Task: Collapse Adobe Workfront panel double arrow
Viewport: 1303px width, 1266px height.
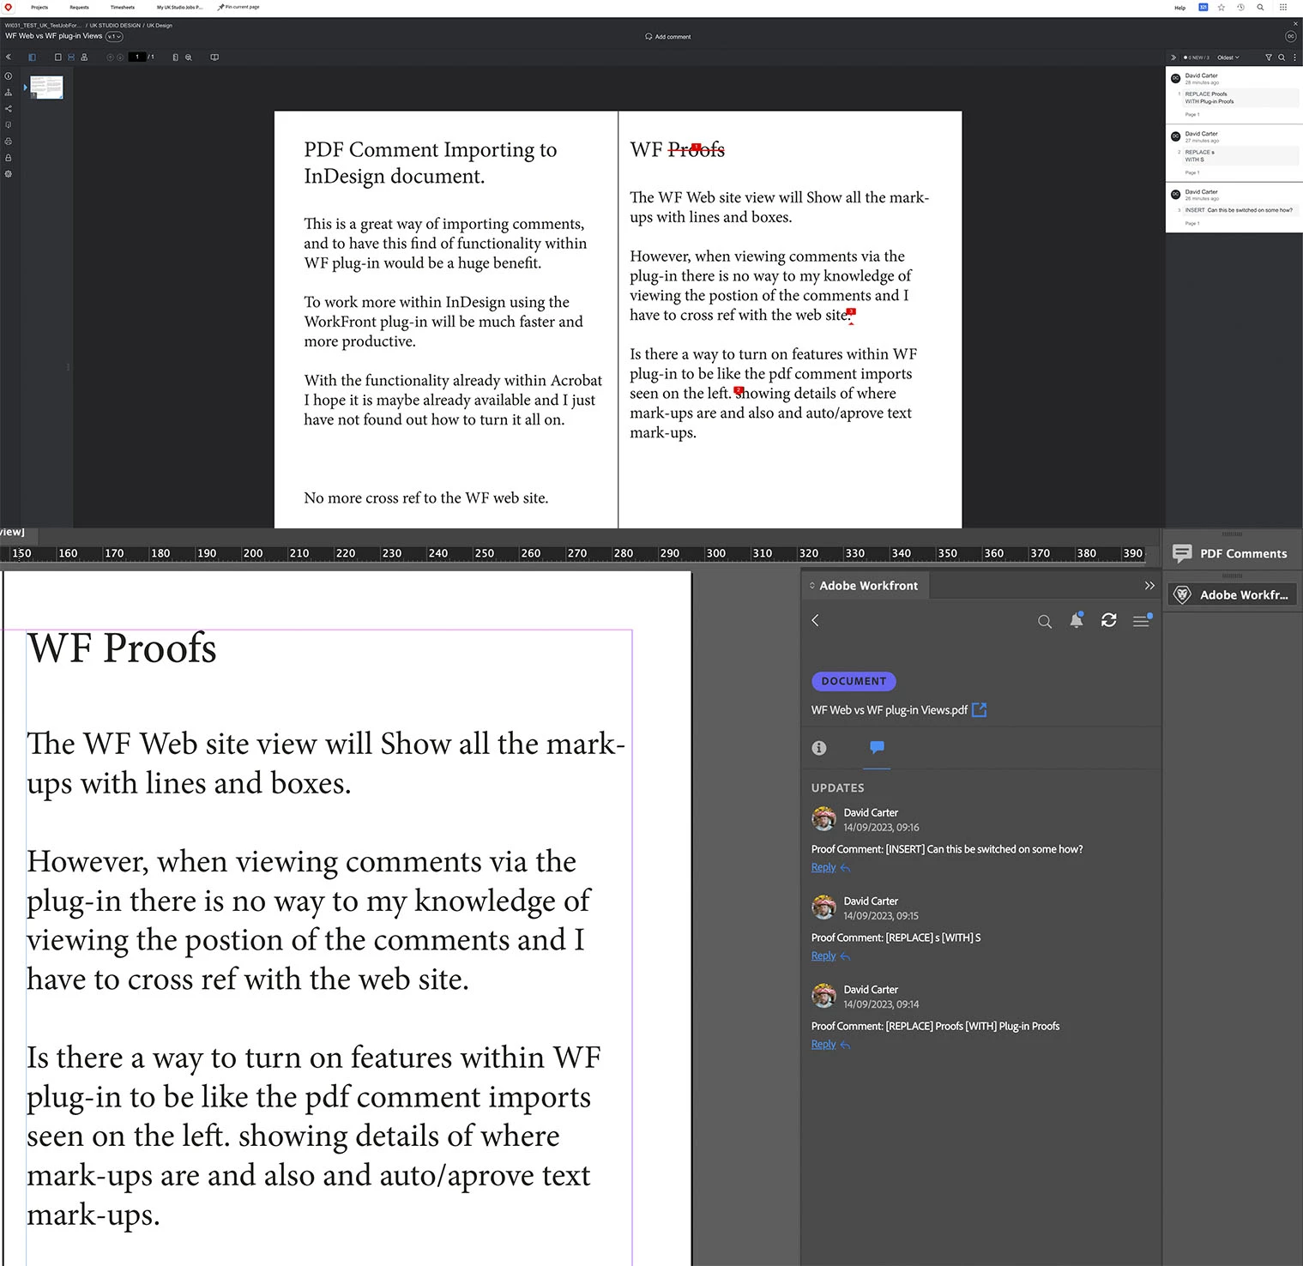Action: pos(1149,586)
